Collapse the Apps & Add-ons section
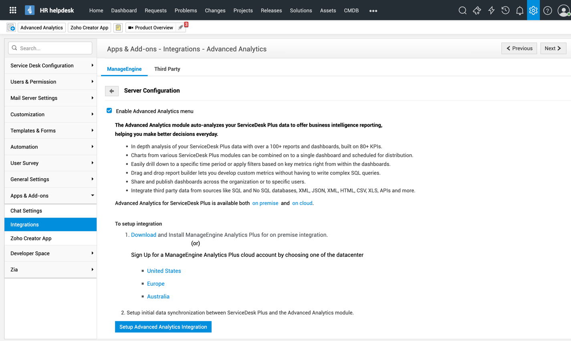The height and width of the screenshot is (341, 571). tap(50, 196)
